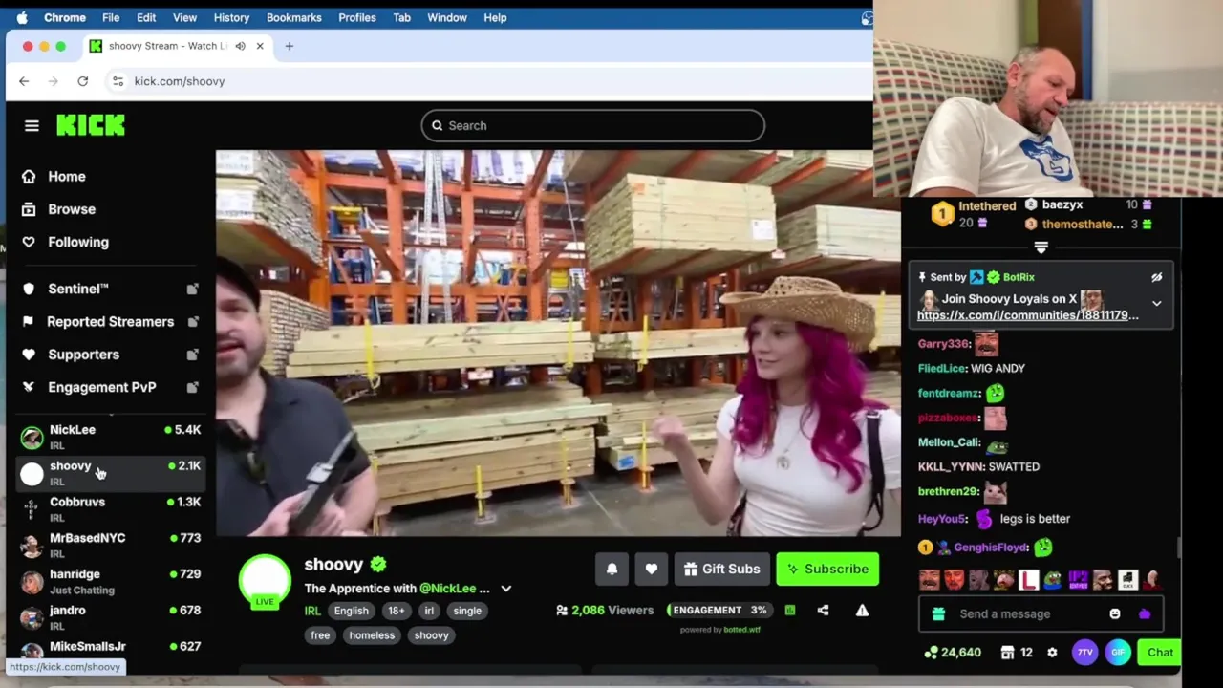Open the emoji picker in chat
This screenshot has height=688, width=1223.
click(1115, 613)
